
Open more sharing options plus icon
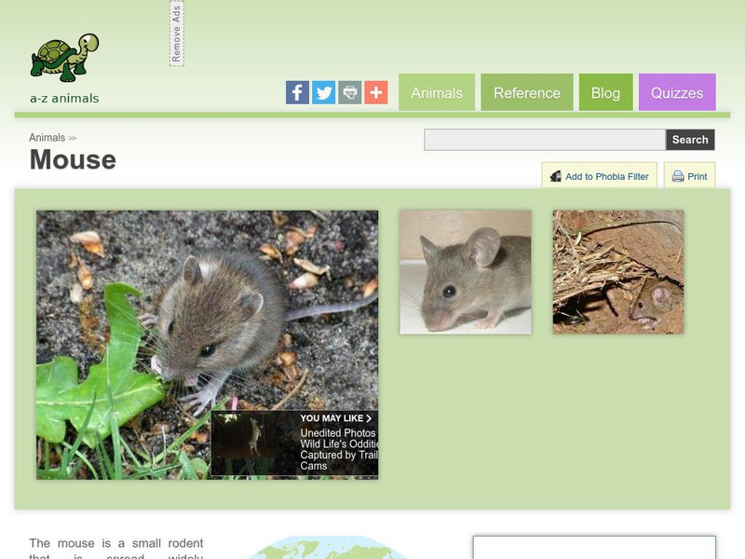[x=376, y=92]
